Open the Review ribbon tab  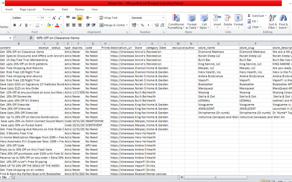(79, 9)
